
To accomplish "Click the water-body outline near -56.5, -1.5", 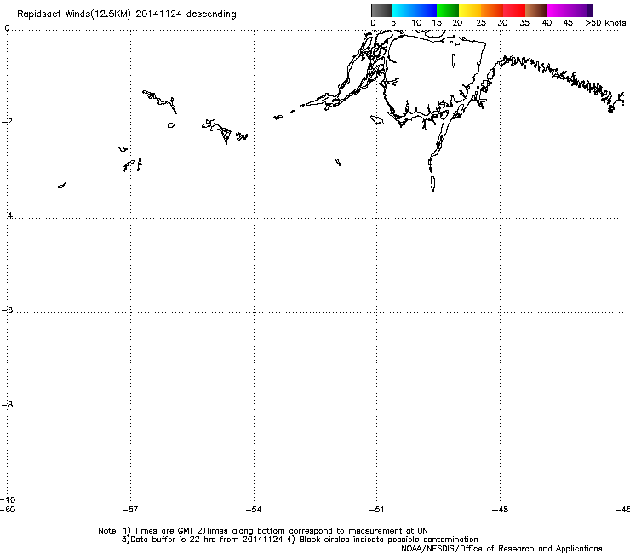I will [x=160, y=101].
